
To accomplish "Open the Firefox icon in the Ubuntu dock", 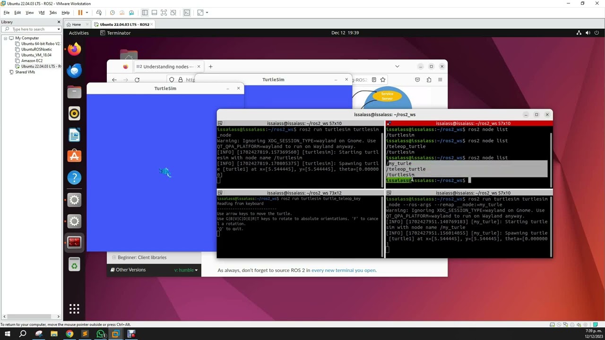I will pos(74,49).
